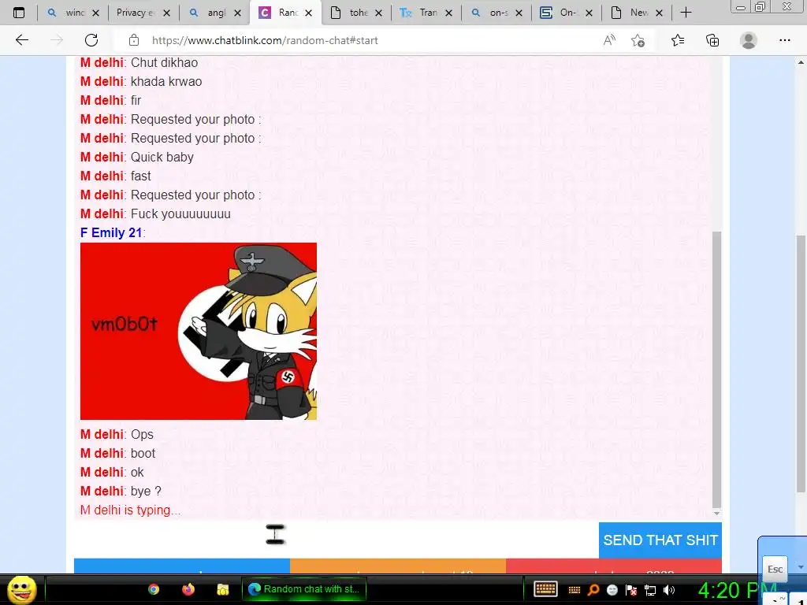Open the image sent by Emily 21
This screenshot has height=605, width=807.
[x=198, y=331]
